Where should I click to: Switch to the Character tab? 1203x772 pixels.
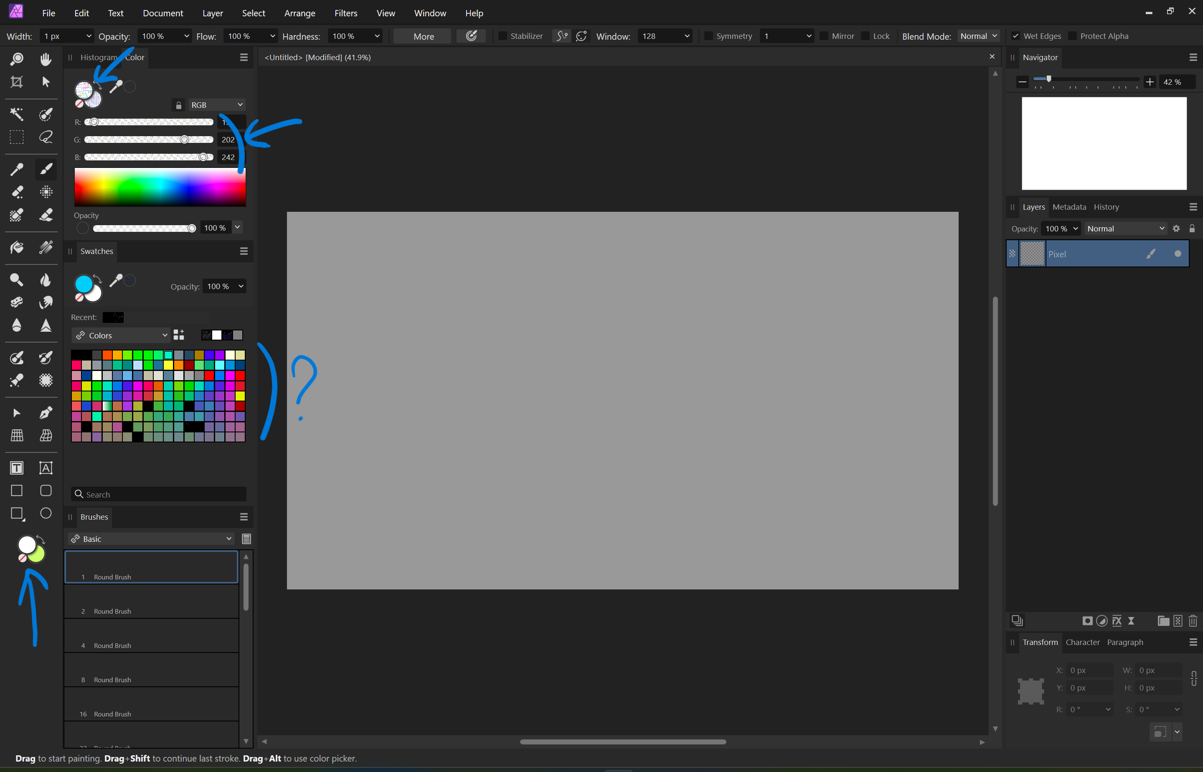[1083, 642]
